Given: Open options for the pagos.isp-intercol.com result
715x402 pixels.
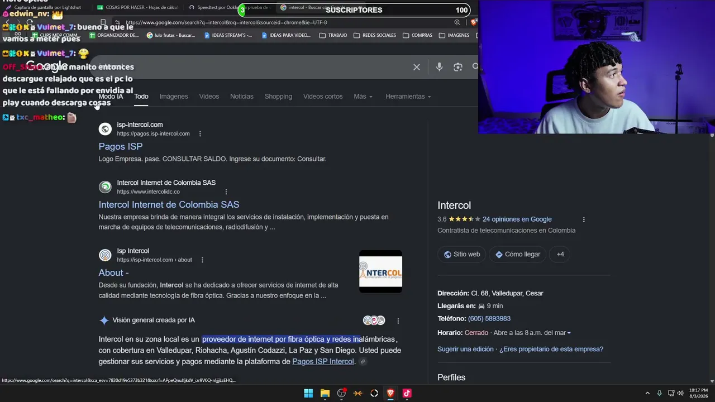Looking at the screenshot, I should click(x=200, y=134).
